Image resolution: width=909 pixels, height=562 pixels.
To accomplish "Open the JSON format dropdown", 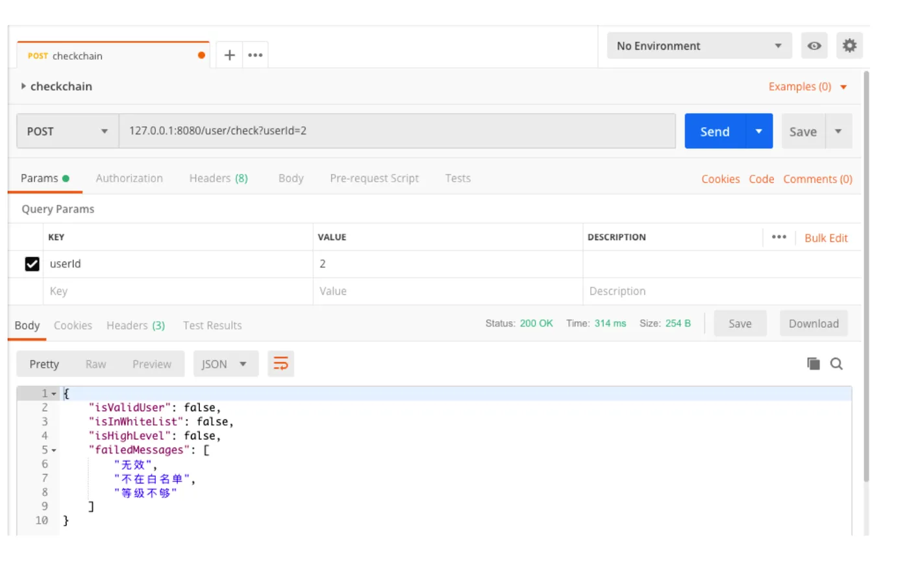I will (x=225, y=364).
